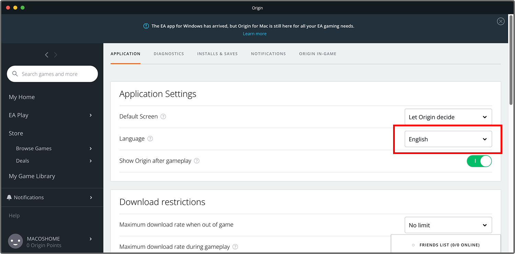
Task: Open the Notifications settings tab
Action: pyautogui.click(x=268, y=54)
